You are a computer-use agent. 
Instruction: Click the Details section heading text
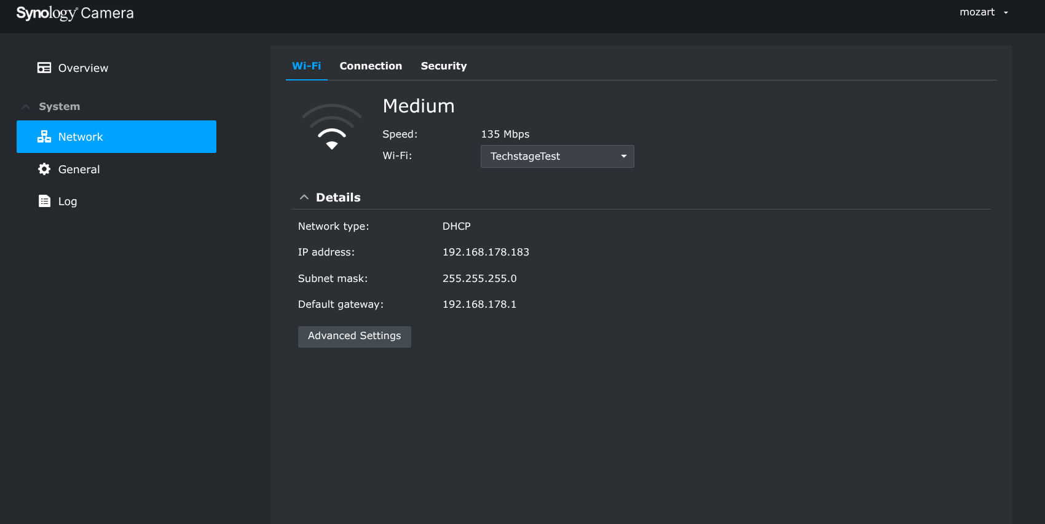[338, 197]
